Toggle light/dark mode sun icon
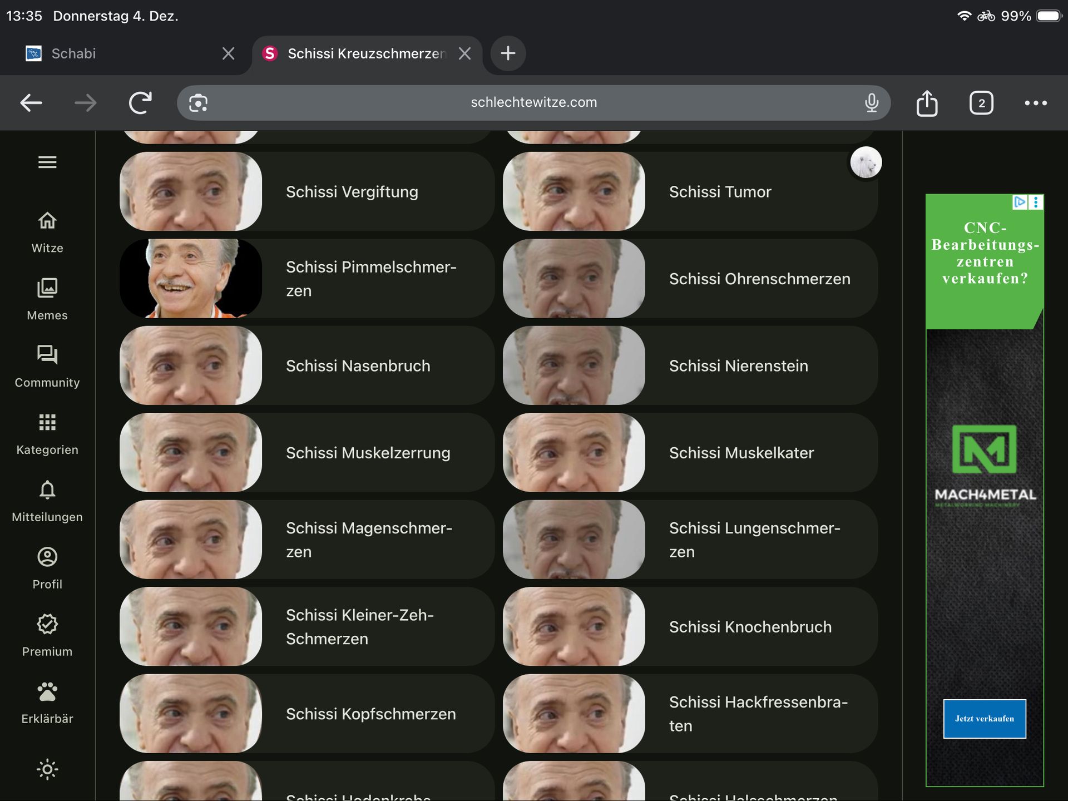Screen dimensions: 1068x801 (47, 769)
